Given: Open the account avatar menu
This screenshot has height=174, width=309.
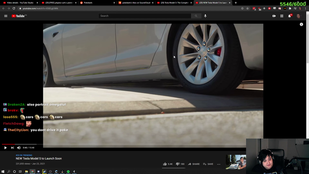Looking at the screenshot, I should [x=298, y=16].
